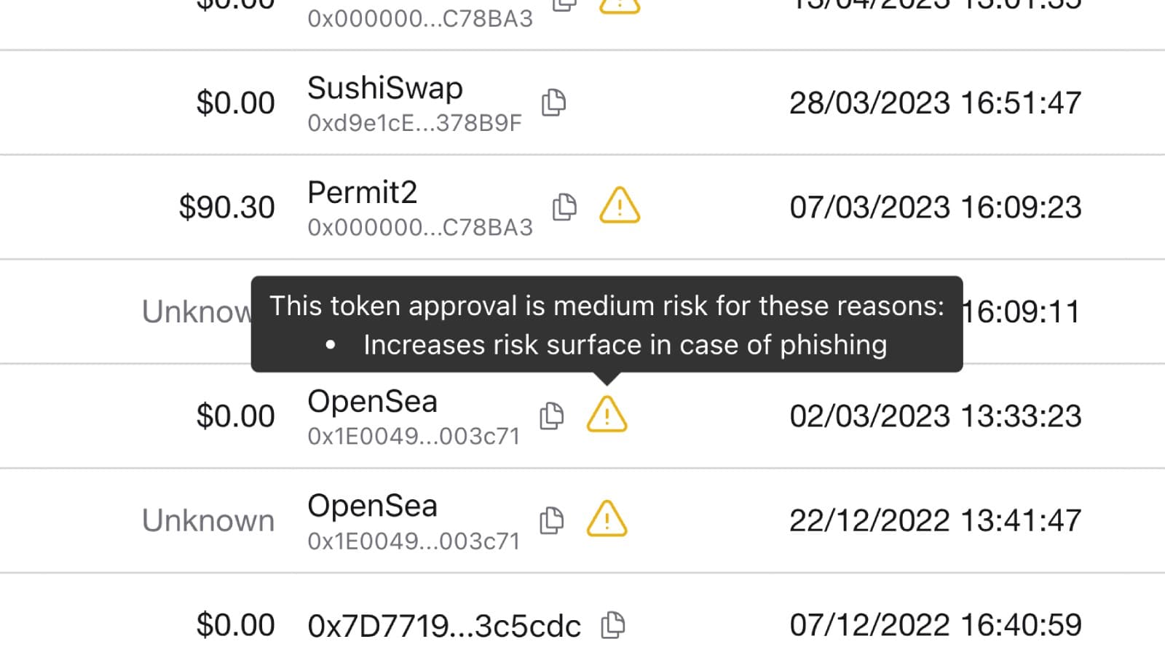The width and height of the screenshot is (1165, 655).
Task: Select the OpenSea address 0x1E0049...003c71
Action: (413, 436)
